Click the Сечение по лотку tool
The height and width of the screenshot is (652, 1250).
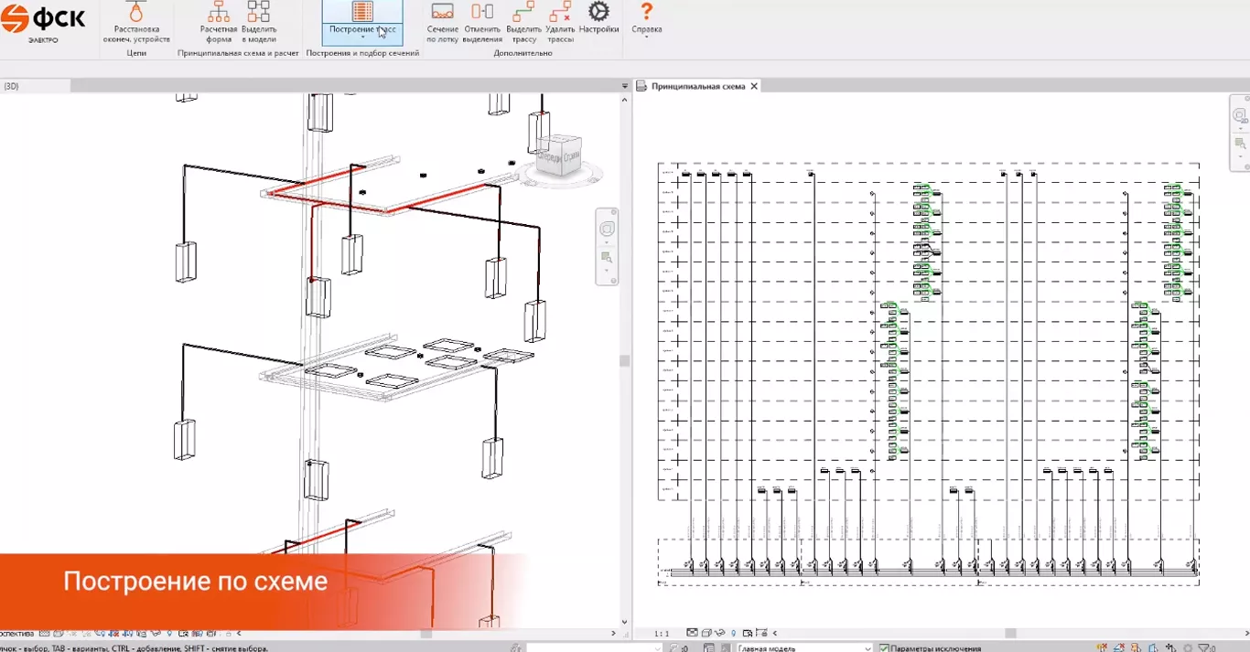point(442,22)
